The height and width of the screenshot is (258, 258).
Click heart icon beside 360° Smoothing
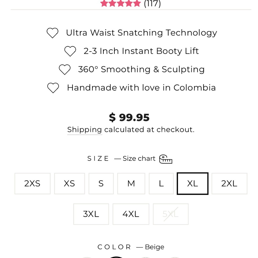pos(64,69)
